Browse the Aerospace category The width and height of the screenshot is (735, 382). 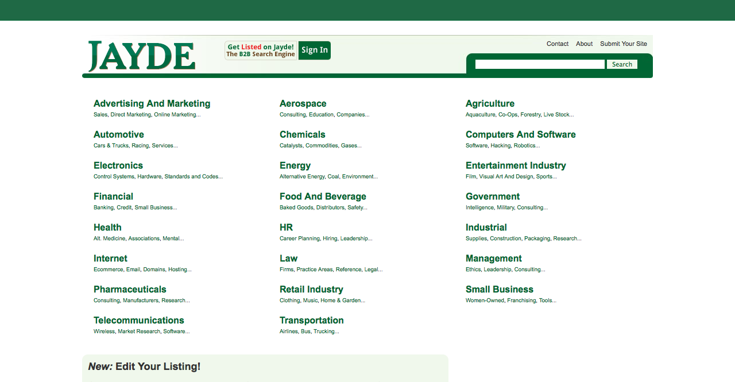[303, 104]
